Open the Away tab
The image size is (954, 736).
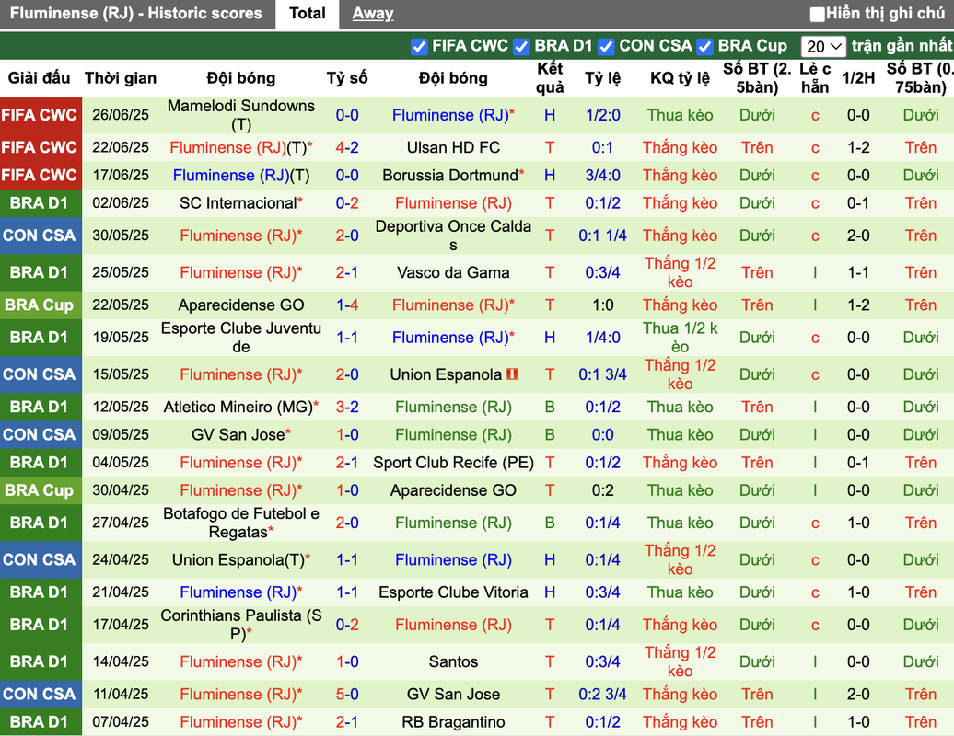pyautogui.click(x=372, y=14)
